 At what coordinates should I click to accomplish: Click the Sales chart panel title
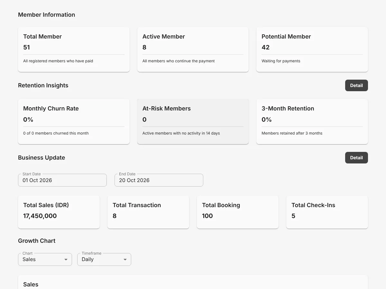point(31,285)
